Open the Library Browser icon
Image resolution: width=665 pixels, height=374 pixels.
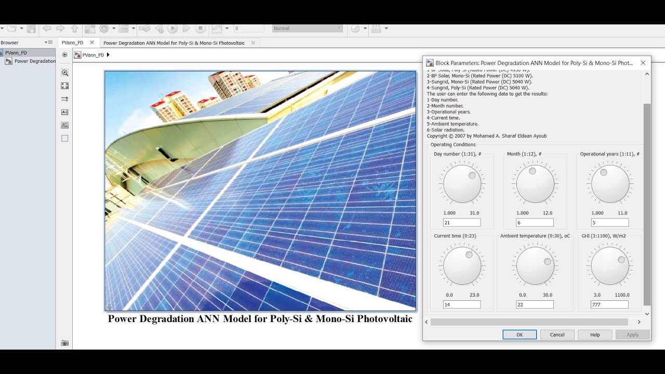coord(89,29)
